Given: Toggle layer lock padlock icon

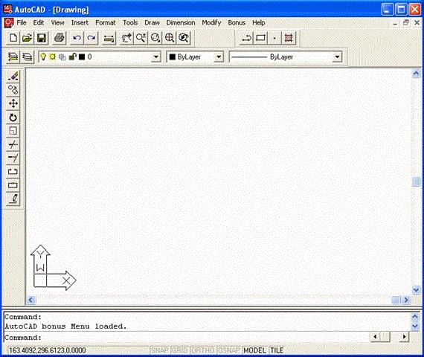Looking at the screenshot, I should (x=72, y=57).
